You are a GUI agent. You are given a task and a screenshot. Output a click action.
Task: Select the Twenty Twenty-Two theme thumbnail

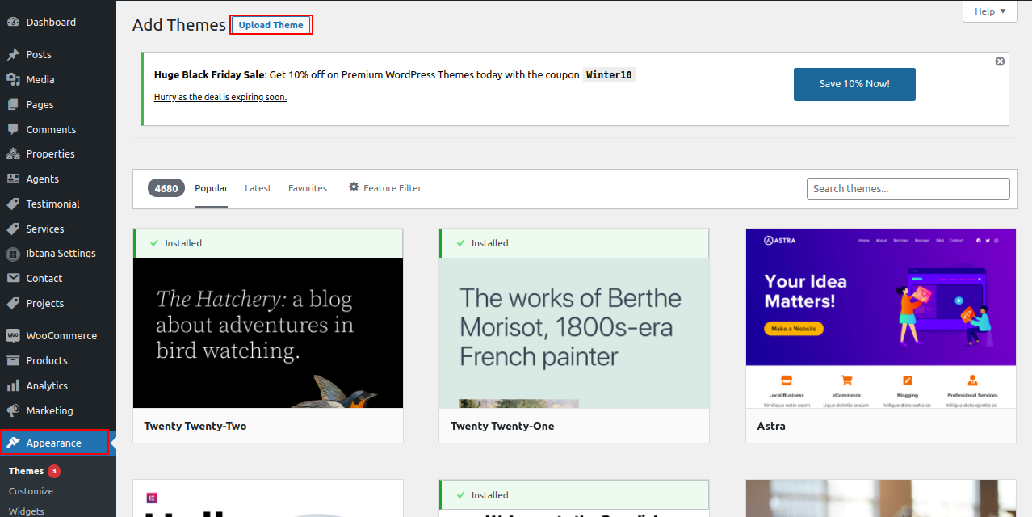(x=267, y=333)
